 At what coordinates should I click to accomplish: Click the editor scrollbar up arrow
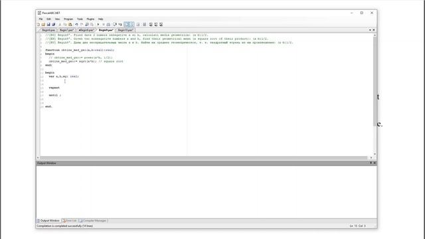point(375,35)
